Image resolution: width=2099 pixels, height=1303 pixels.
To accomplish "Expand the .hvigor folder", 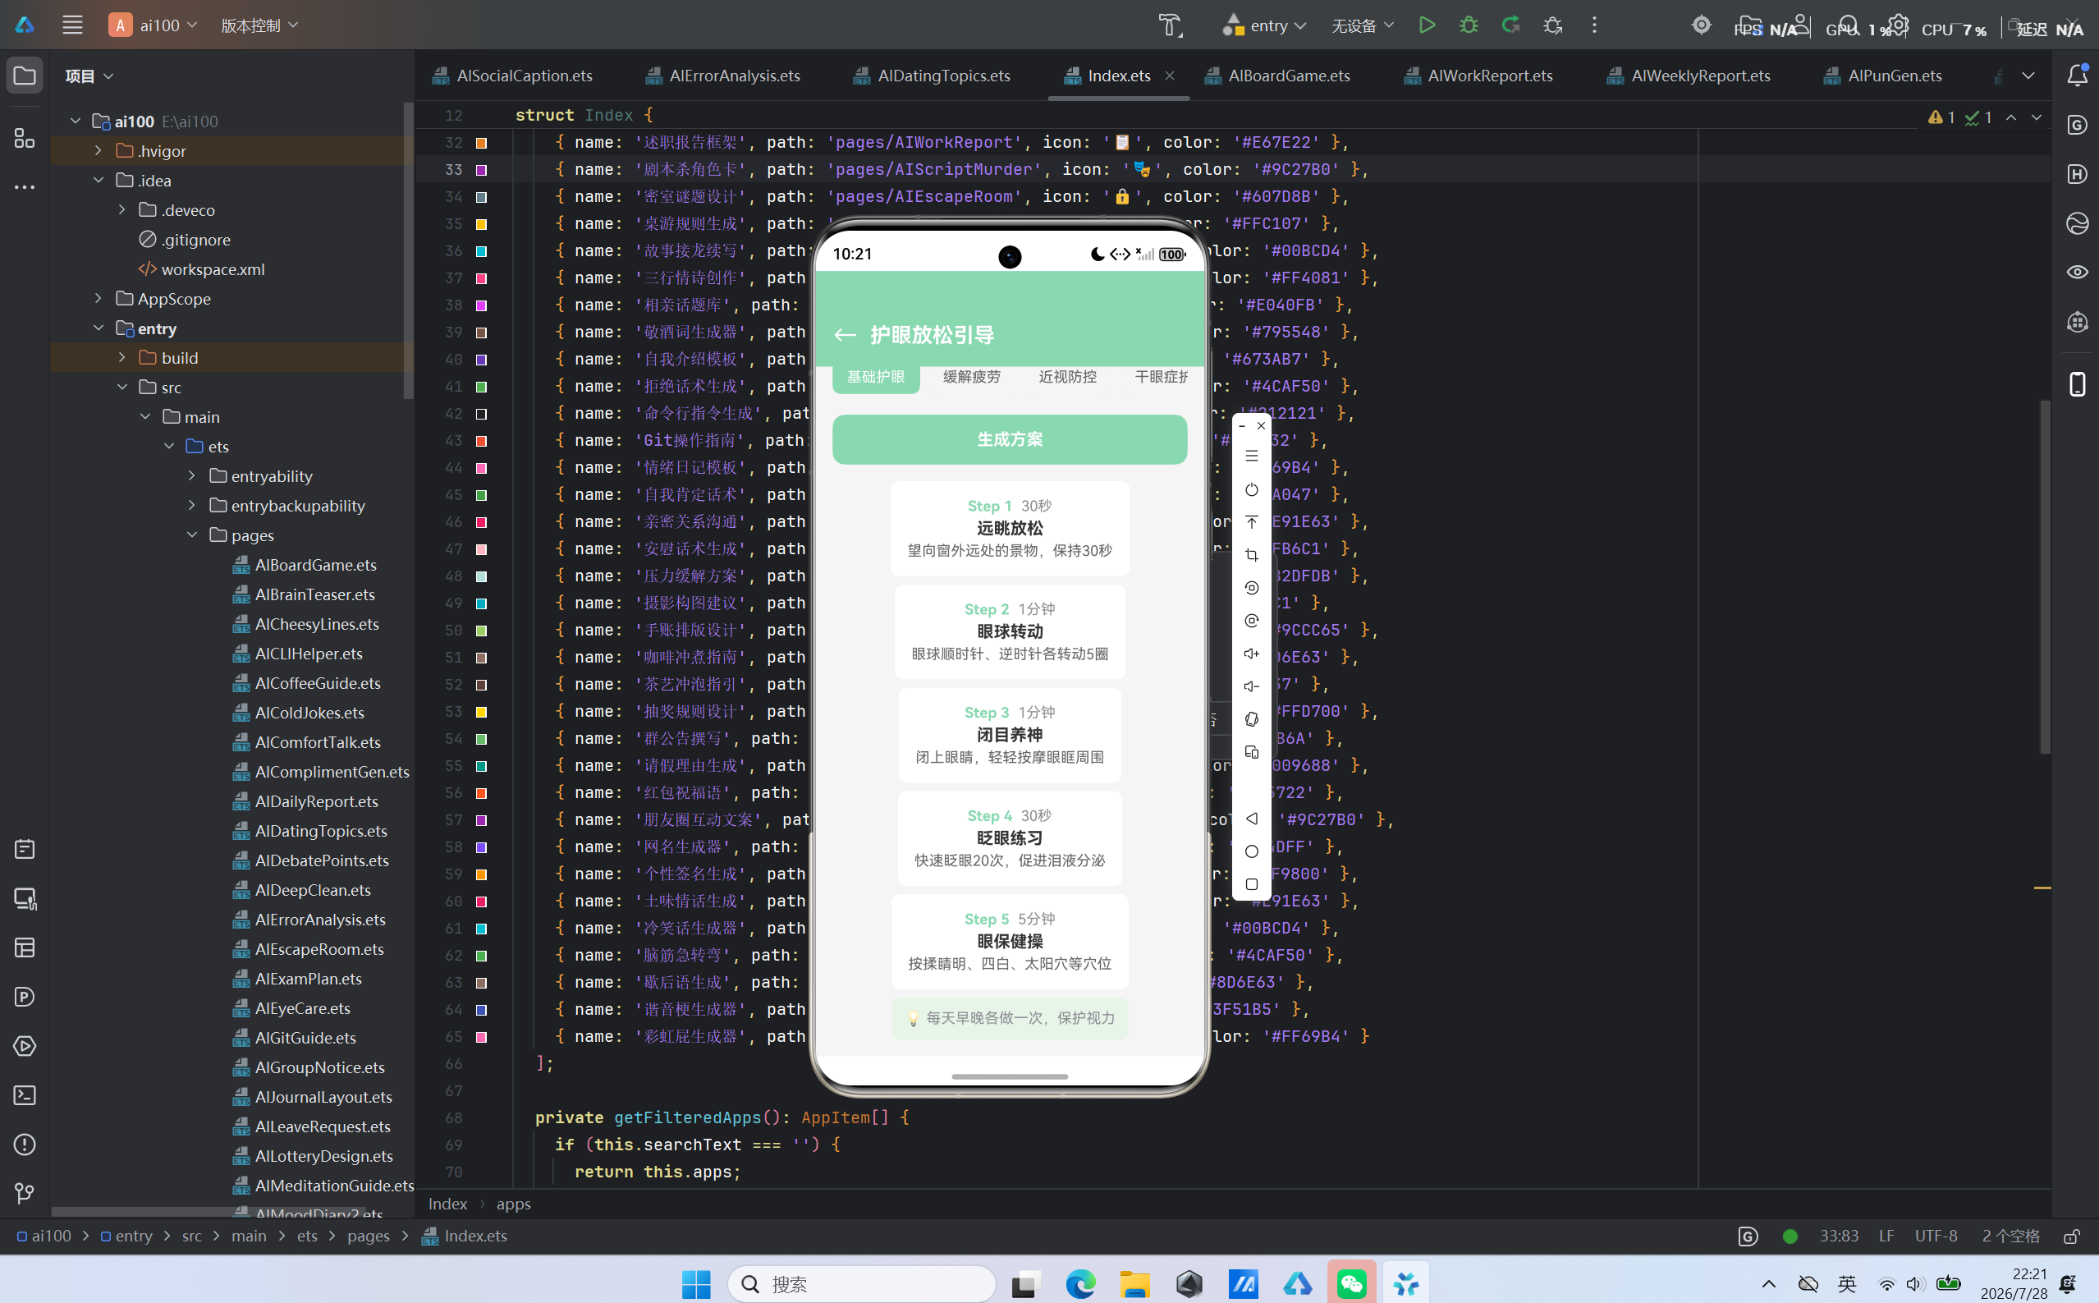I will coord(99,151).
